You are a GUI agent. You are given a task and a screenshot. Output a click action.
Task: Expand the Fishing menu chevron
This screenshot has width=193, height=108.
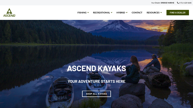coord(88,12)
